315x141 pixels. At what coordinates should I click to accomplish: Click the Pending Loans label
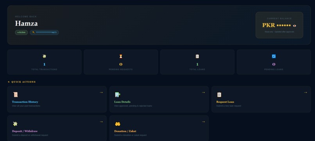(274, 70)
